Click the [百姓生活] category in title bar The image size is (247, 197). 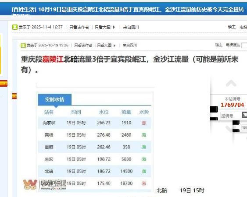[x=24, y=10]
